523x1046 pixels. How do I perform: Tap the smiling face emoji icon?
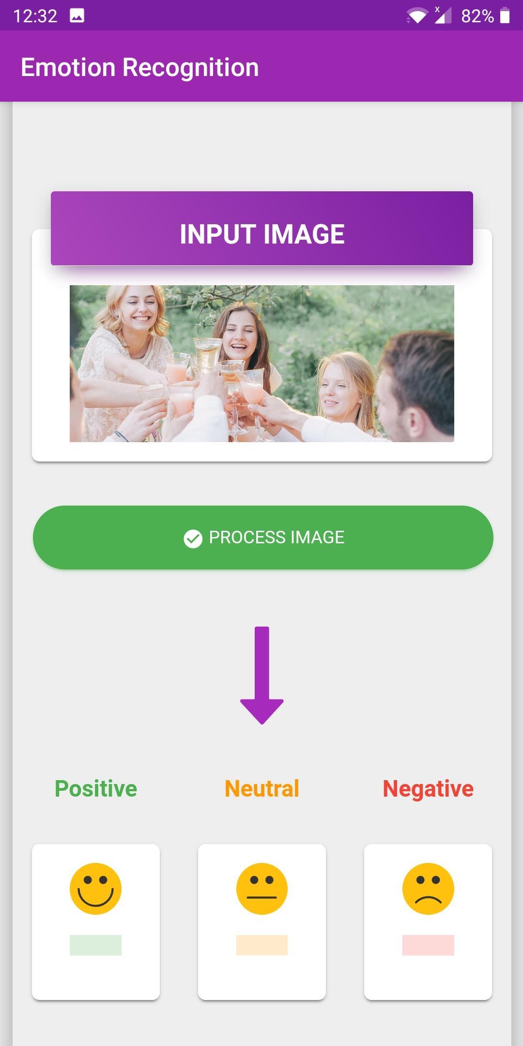click(95, 889)
